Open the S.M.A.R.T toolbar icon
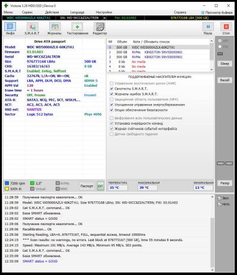237x275 pixels. click(x=32, y=27)
